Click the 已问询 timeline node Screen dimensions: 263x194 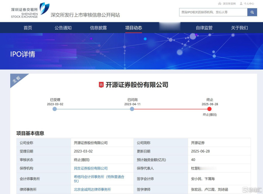pos(132,109)
